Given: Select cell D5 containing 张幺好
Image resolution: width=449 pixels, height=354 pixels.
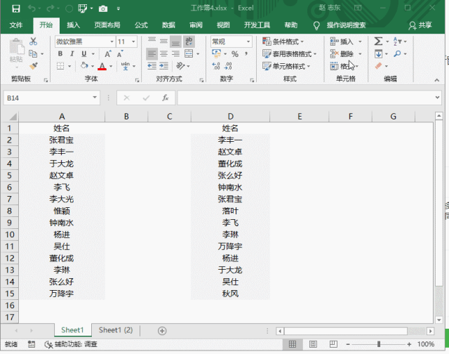Looking at the screenshot, I should click(230, 175).
